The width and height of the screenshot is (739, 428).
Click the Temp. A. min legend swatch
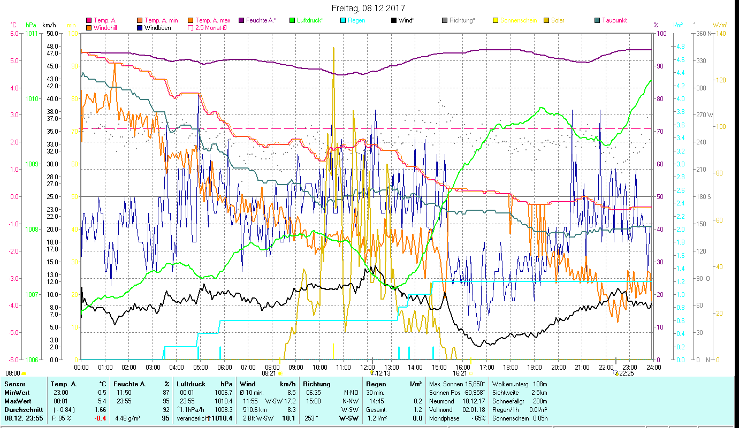pyautogui.click(x=140, y=20)
